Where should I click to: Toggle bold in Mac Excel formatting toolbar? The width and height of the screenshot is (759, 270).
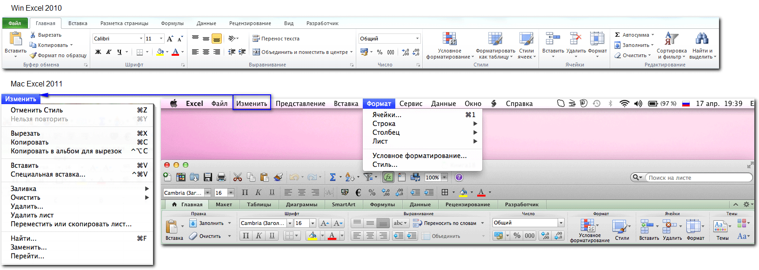pos(245,192)
